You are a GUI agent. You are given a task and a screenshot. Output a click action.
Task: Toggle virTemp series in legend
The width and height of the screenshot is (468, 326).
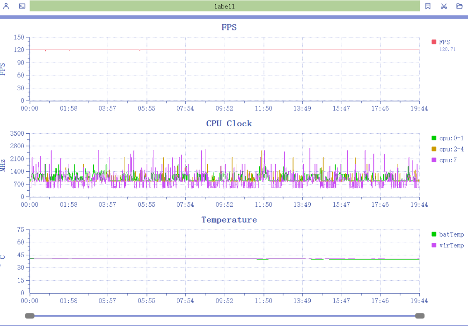coord(448,245)
